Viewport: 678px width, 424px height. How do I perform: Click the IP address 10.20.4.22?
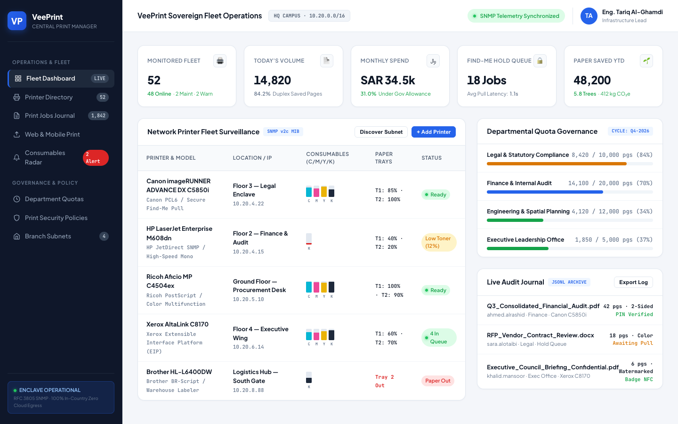[249, 204]
